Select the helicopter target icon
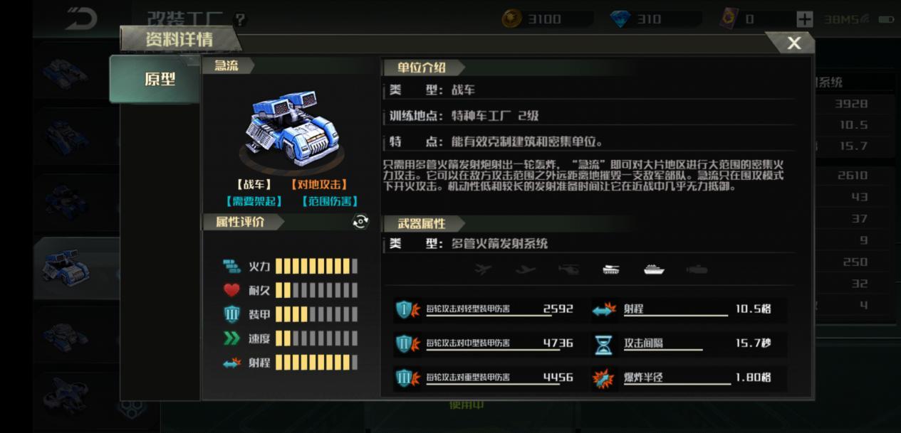This screenshot has width=901, height=433. 568,269
